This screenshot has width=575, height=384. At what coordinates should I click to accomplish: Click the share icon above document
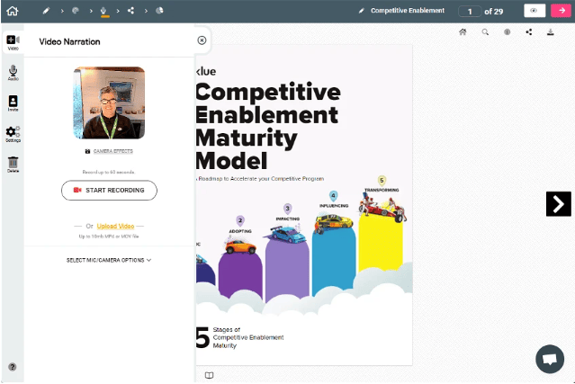(x=528, y=31)
